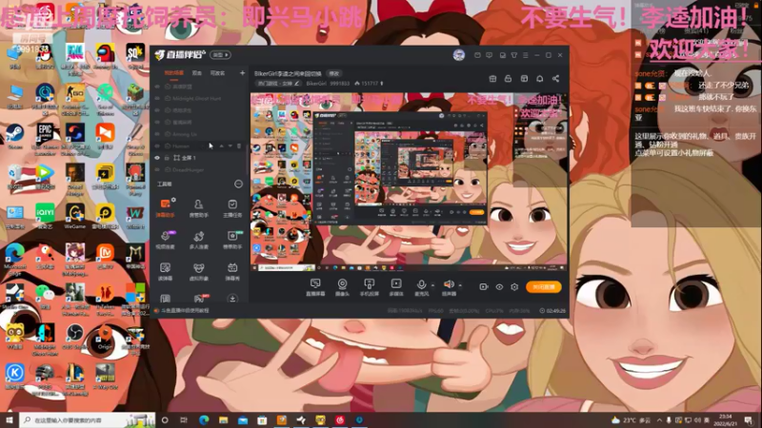Open the speaker device dropdown arrow
762x428 pixels.
460,285
